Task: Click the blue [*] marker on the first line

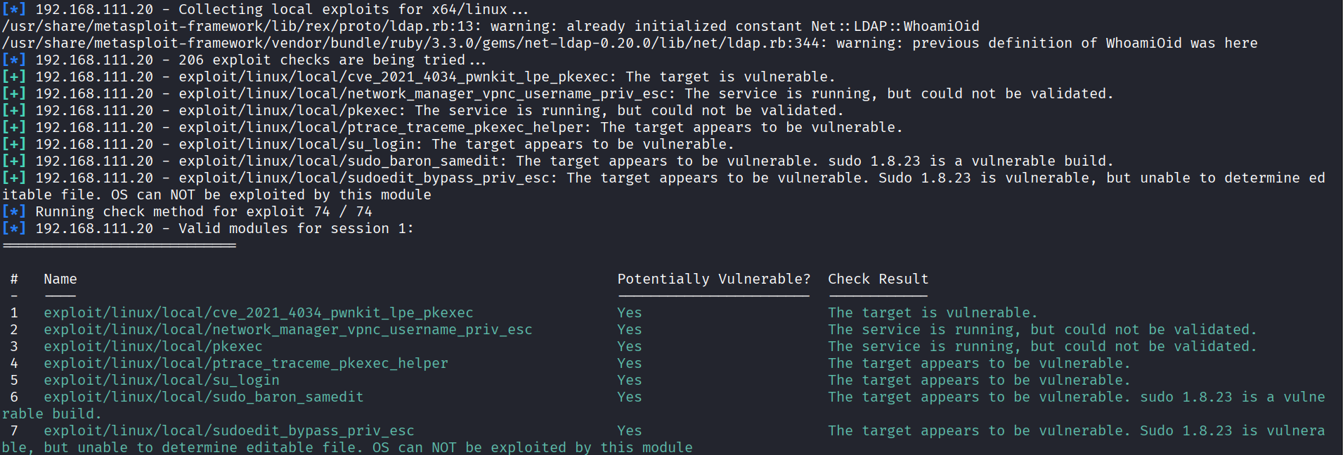Action: [13, 9]
